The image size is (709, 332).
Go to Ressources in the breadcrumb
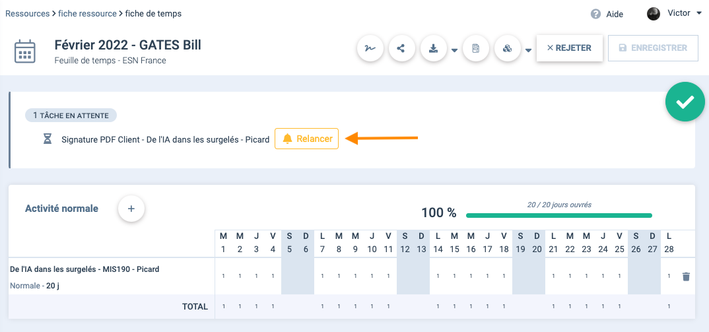point(27,13)
